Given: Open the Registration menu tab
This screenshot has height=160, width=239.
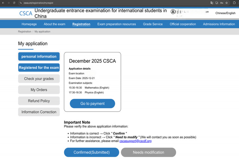Looking at the screenshot, I should (81, 24).
